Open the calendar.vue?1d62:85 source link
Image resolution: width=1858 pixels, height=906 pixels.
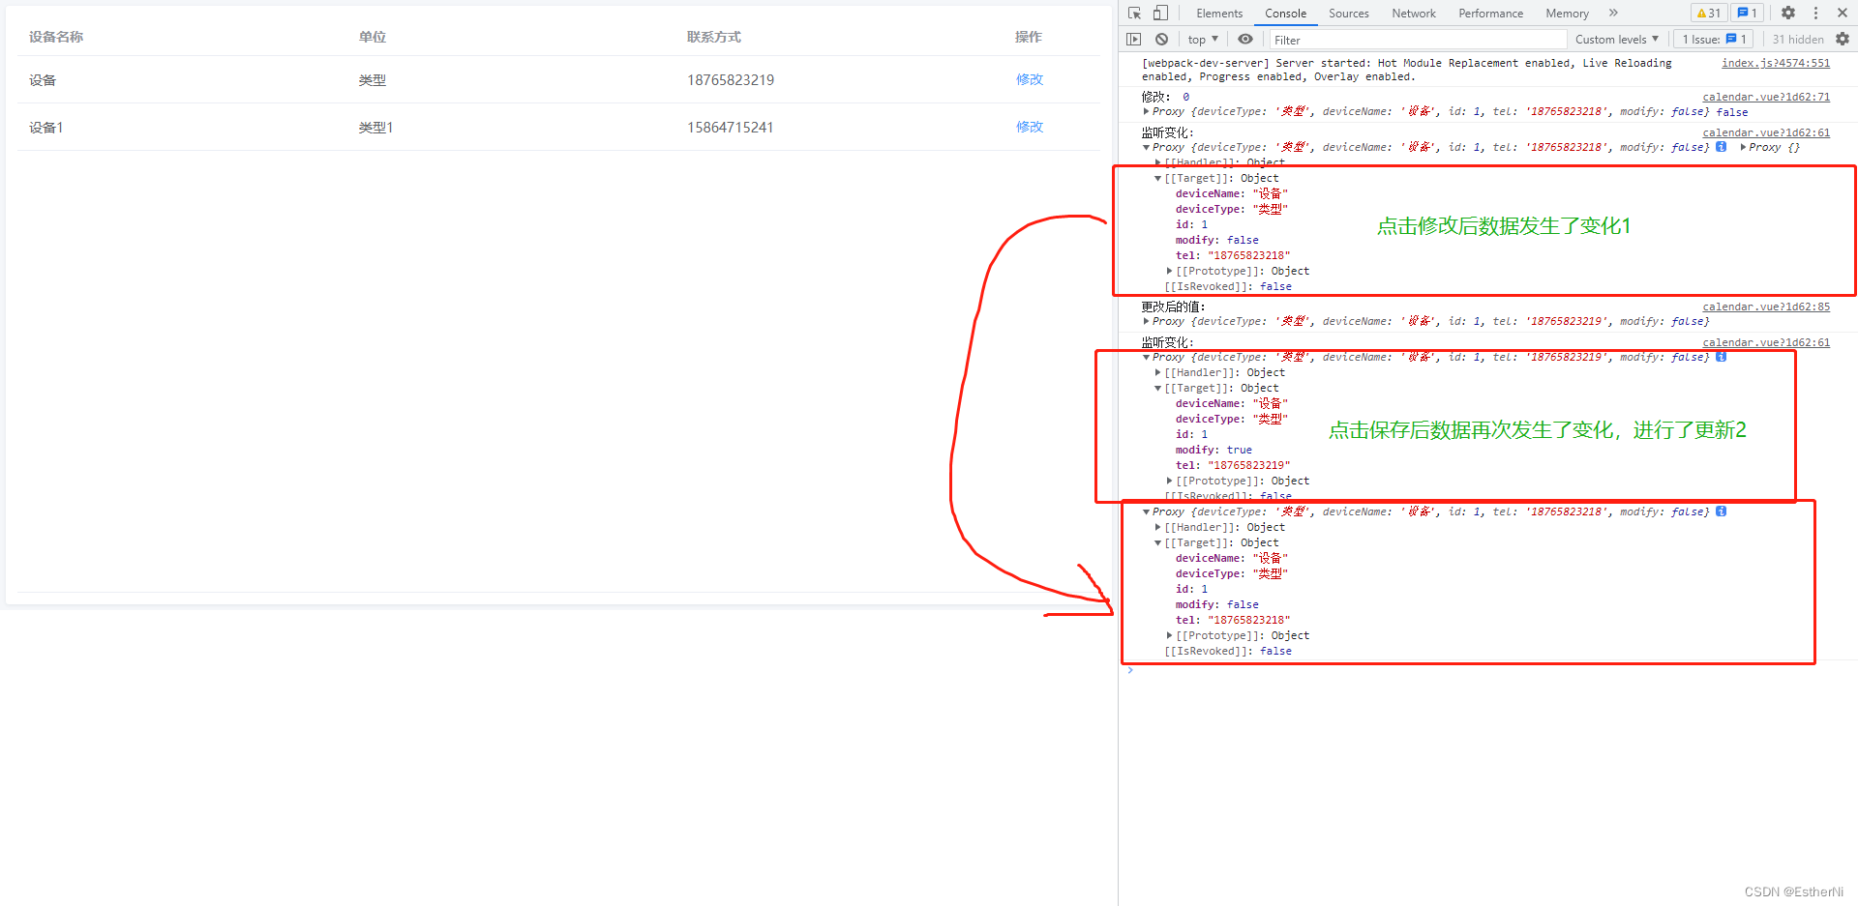[x=1765, y=307]
